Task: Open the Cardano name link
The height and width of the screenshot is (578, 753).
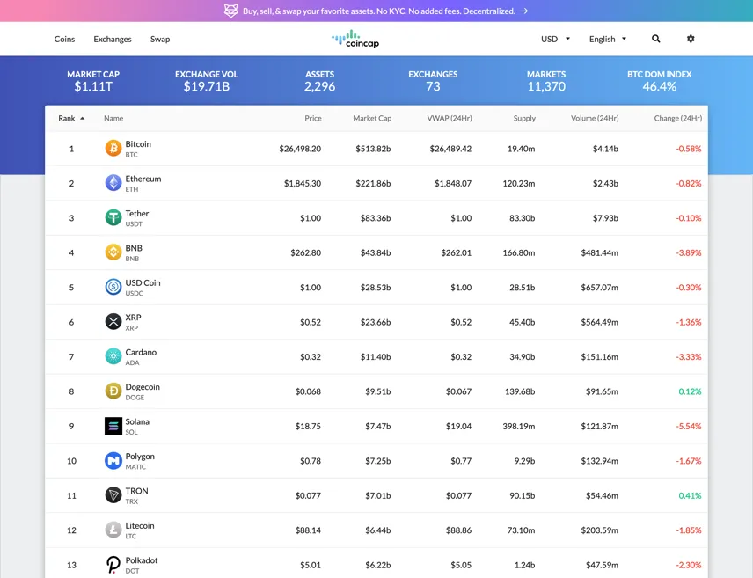Action: (141, 352)
